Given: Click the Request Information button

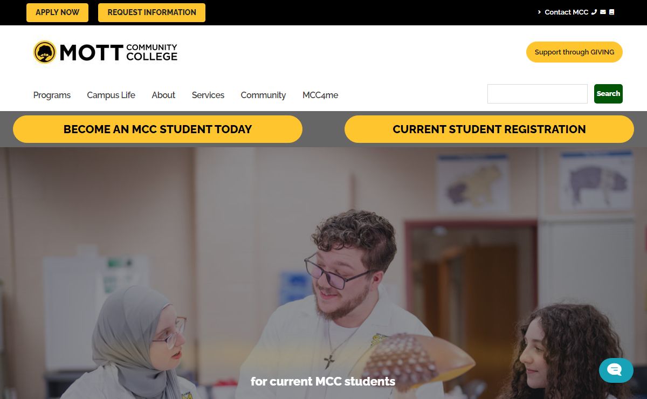Looking at the screenshot, I should tap(152, 12).
